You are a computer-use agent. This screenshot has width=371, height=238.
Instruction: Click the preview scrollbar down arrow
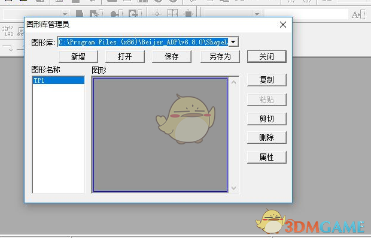coord(234,188)
